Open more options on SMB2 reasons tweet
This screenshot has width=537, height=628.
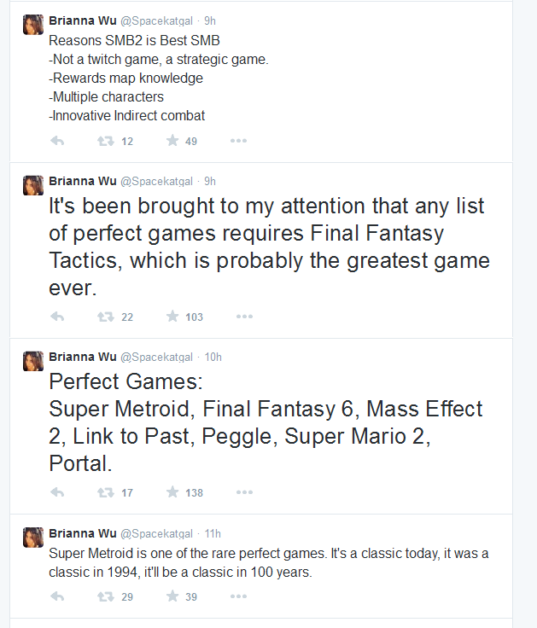coord(238,141)
